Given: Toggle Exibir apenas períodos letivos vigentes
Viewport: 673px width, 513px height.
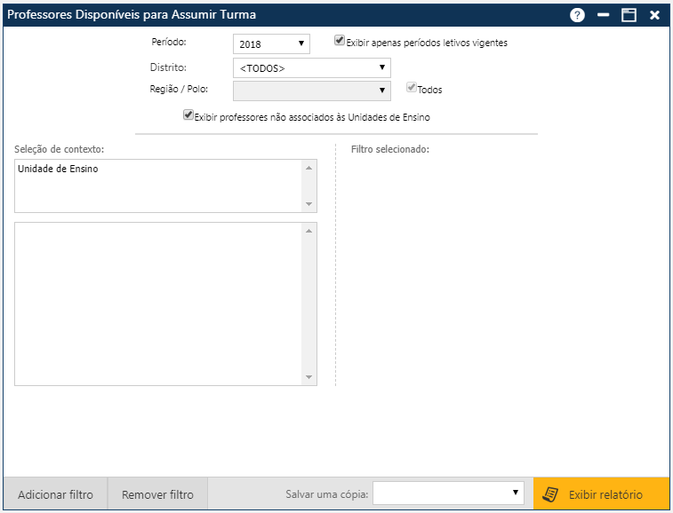Looking at the screenshot, I should (340, 41).
